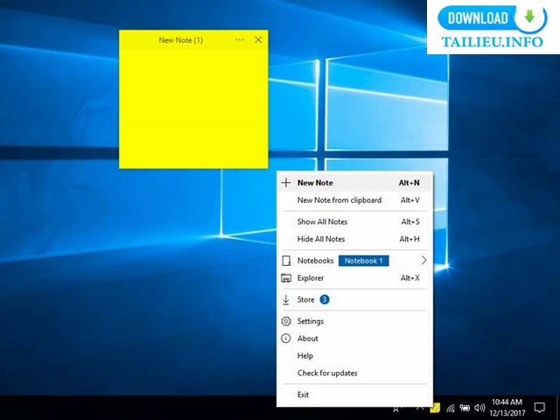Click the Explorer window icon

coord(286,278)
